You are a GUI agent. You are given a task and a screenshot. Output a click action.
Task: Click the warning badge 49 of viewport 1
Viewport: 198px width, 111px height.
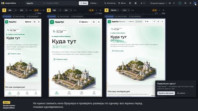coord(37,10)
